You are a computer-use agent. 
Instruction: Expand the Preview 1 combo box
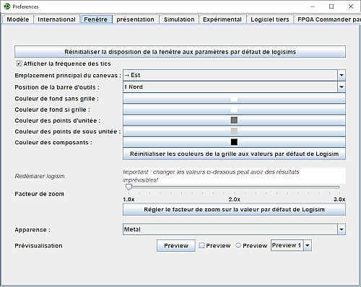(291, 245)
